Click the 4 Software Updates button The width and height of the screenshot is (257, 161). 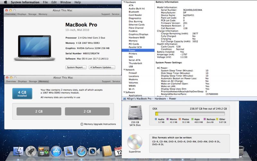(102, 67)
